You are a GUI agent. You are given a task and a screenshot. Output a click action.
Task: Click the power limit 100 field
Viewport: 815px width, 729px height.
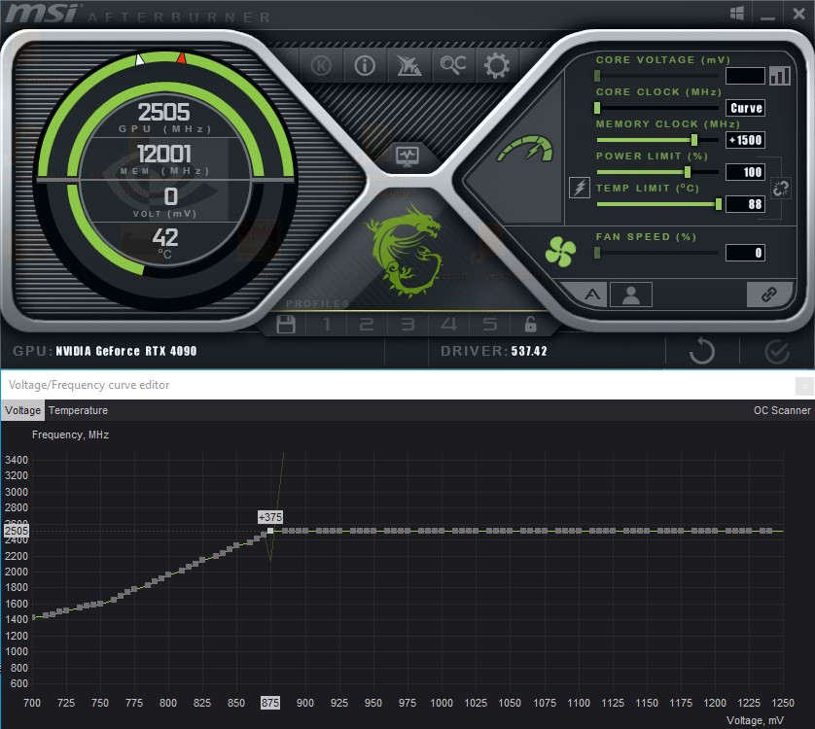(745, 172)
